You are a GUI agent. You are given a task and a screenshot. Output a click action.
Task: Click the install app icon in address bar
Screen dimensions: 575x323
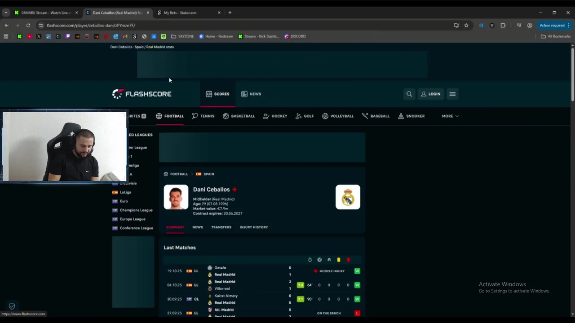pyautogui.click(x=456, y=25)
